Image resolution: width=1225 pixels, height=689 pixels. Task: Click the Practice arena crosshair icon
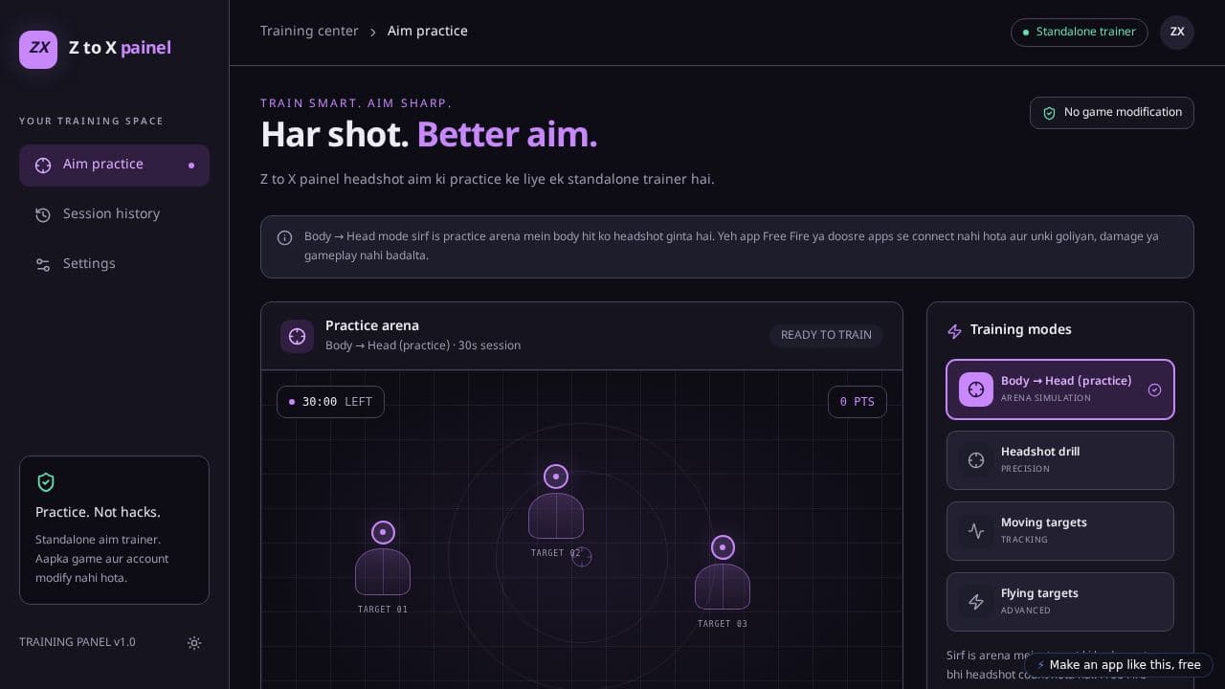coord(297,336)
